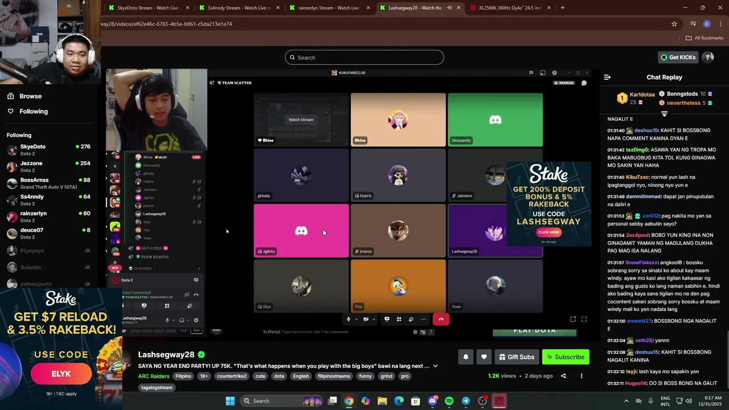Open Spotify from the taskbar
Viewport: 729px width, 410px height.
(449, 401)
